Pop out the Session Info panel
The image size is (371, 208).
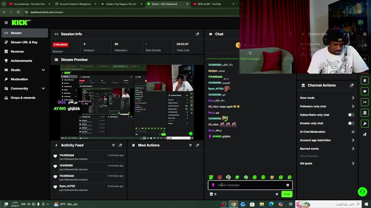click(x=197, y=34)
